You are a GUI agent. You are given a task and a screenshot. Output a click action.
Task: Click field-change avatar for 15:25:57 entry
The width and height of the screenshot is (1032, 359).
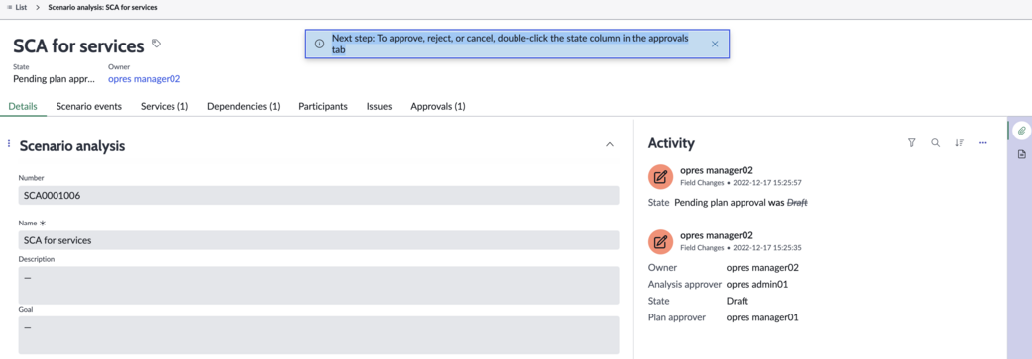(x=661, y=176)
